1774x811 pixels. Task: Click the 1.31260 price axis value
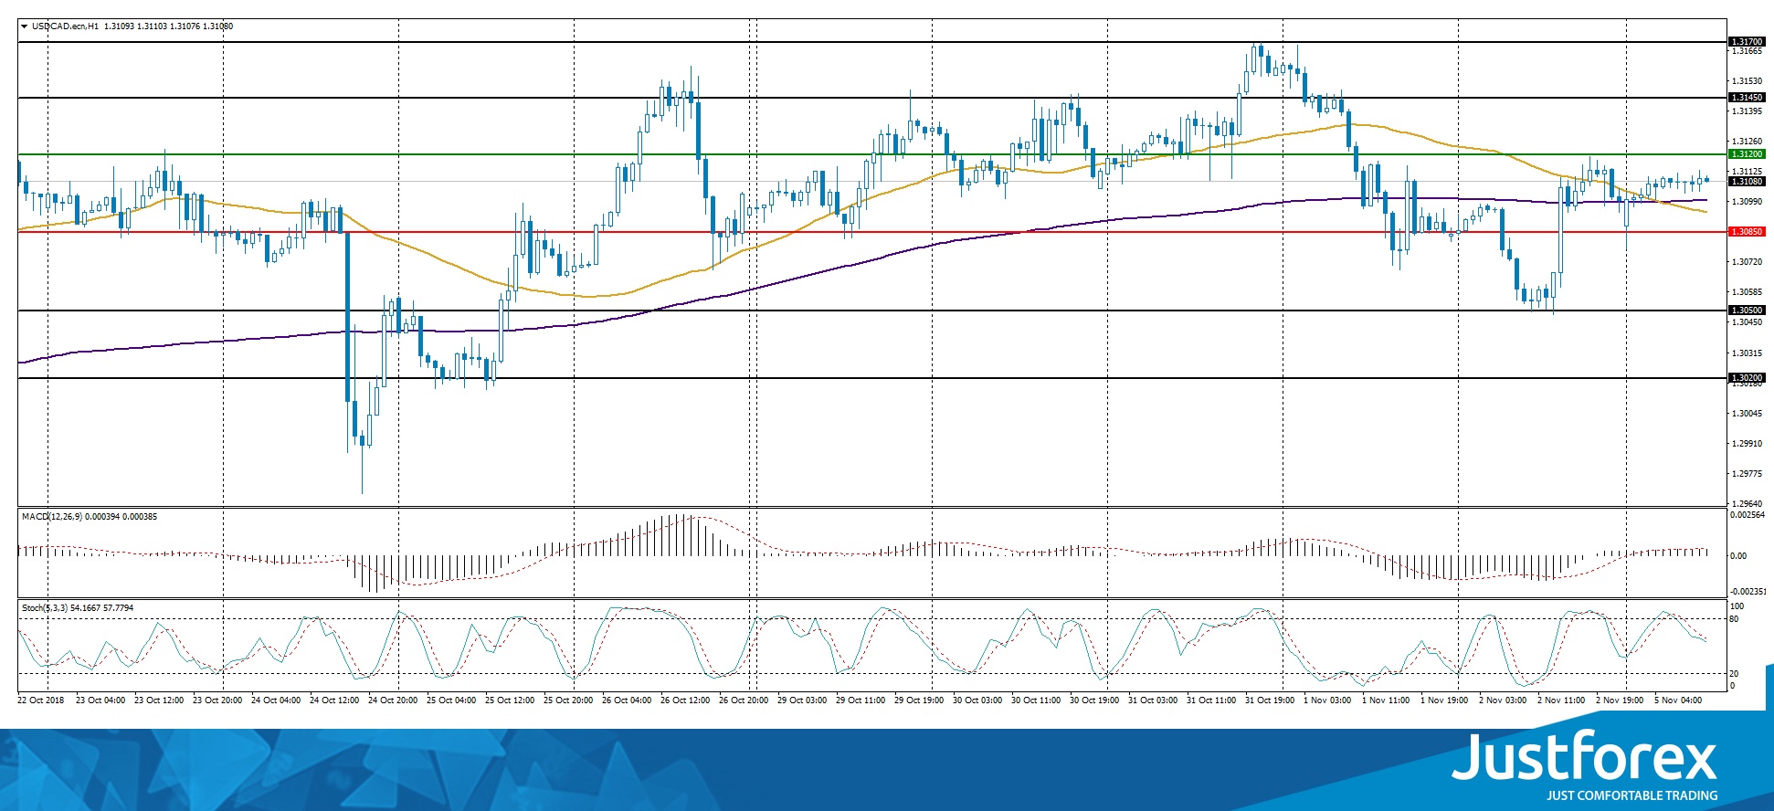pos(1748,142)
